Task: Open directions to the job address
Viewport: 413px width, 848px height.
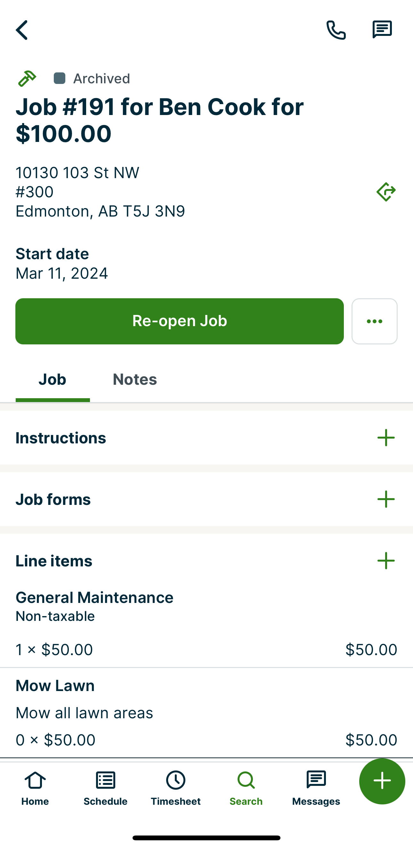Action: tap(386, 192)
